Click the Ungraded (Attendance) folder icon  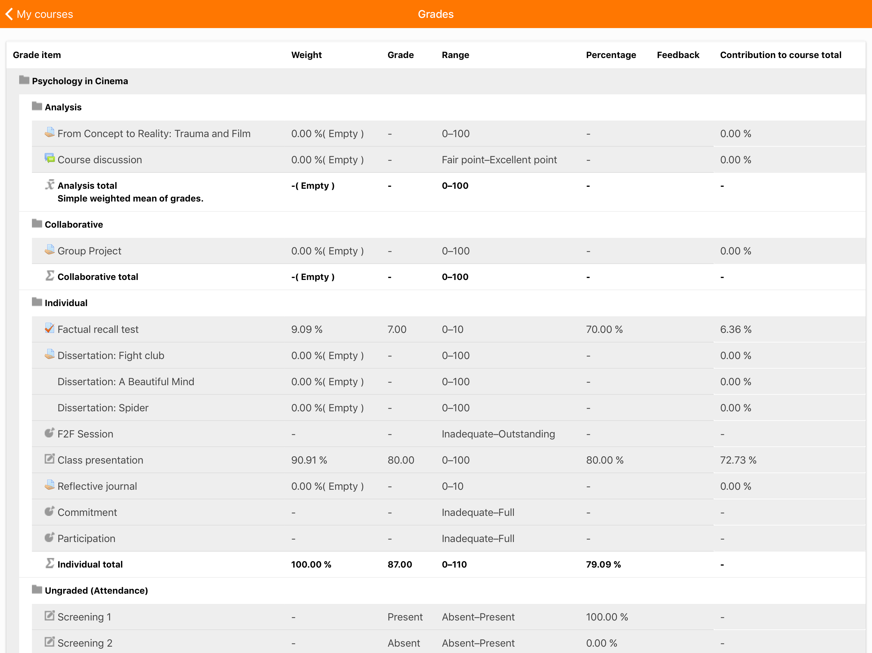point(37,590)
